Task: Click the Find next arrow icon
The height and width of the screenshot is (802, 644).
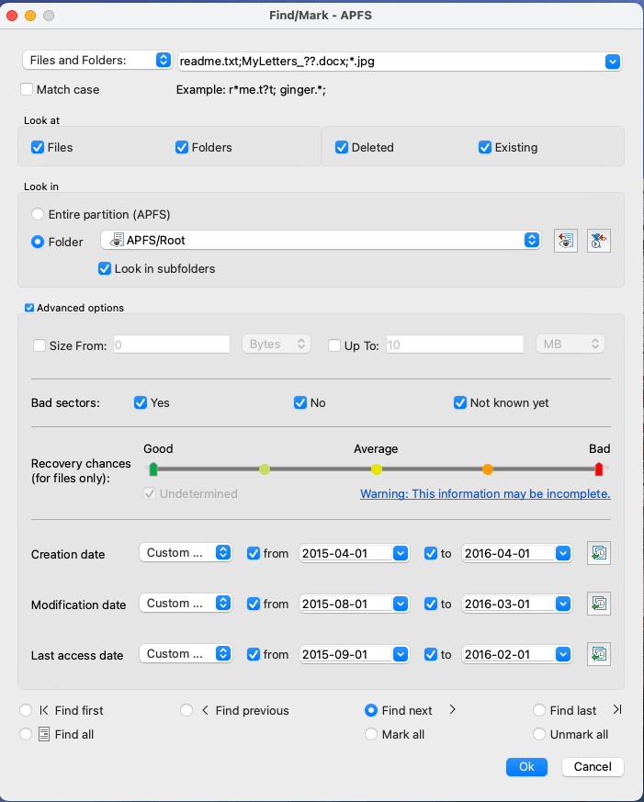Action: point(452,709)
